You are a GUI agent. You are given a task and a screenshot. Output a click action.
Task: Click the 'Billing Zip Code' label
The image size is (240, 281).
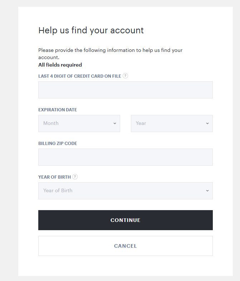[58, 144]
